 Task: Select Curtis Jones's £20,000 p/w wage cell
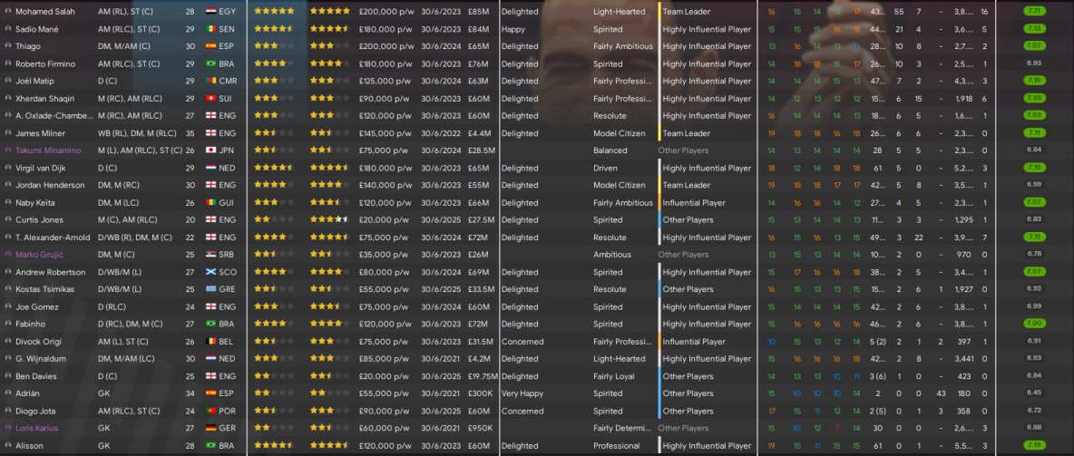tap(384, 219)
